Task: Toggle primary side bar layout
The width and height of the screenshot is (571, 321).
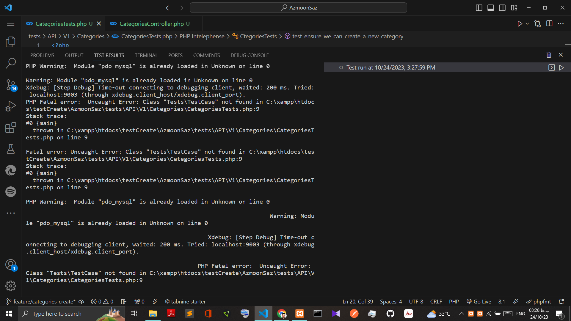Action: [479, 8]
